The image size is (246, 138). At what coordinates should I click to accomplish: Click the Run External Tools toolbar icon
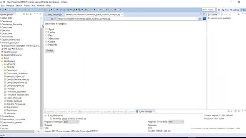[x=80, y=10]
